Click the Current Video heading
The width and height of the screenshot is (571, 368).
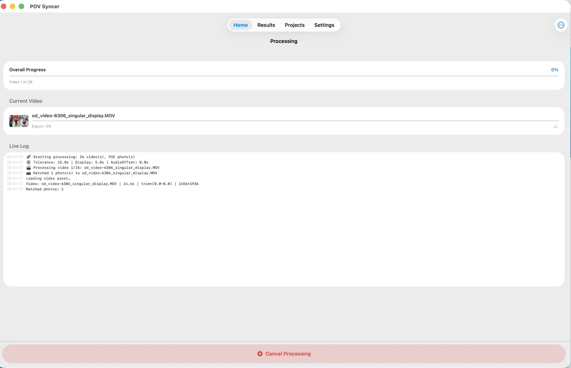(26, 101)
